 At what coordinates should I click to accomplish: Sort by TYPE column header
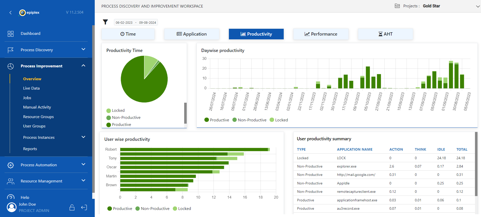point(301,149)
